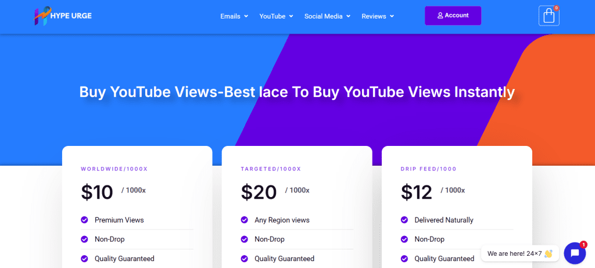Click the checkmark icon beside Premium Views
Screen dimensions: 595x268
[x=84, y=220]
